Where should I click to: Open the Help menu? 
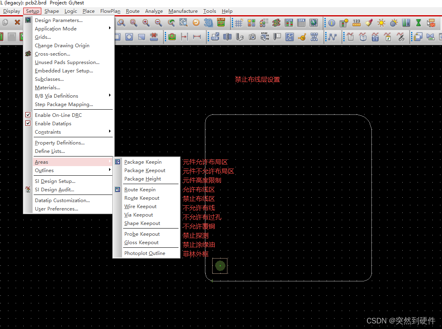(227, 11)
